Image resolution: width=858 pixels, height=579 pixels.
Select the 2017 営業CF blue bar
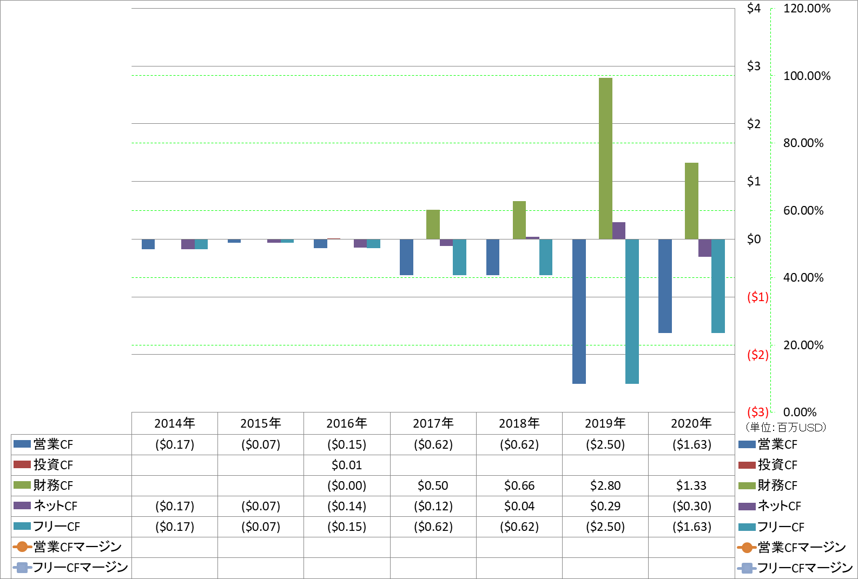(x=406, y=257)
